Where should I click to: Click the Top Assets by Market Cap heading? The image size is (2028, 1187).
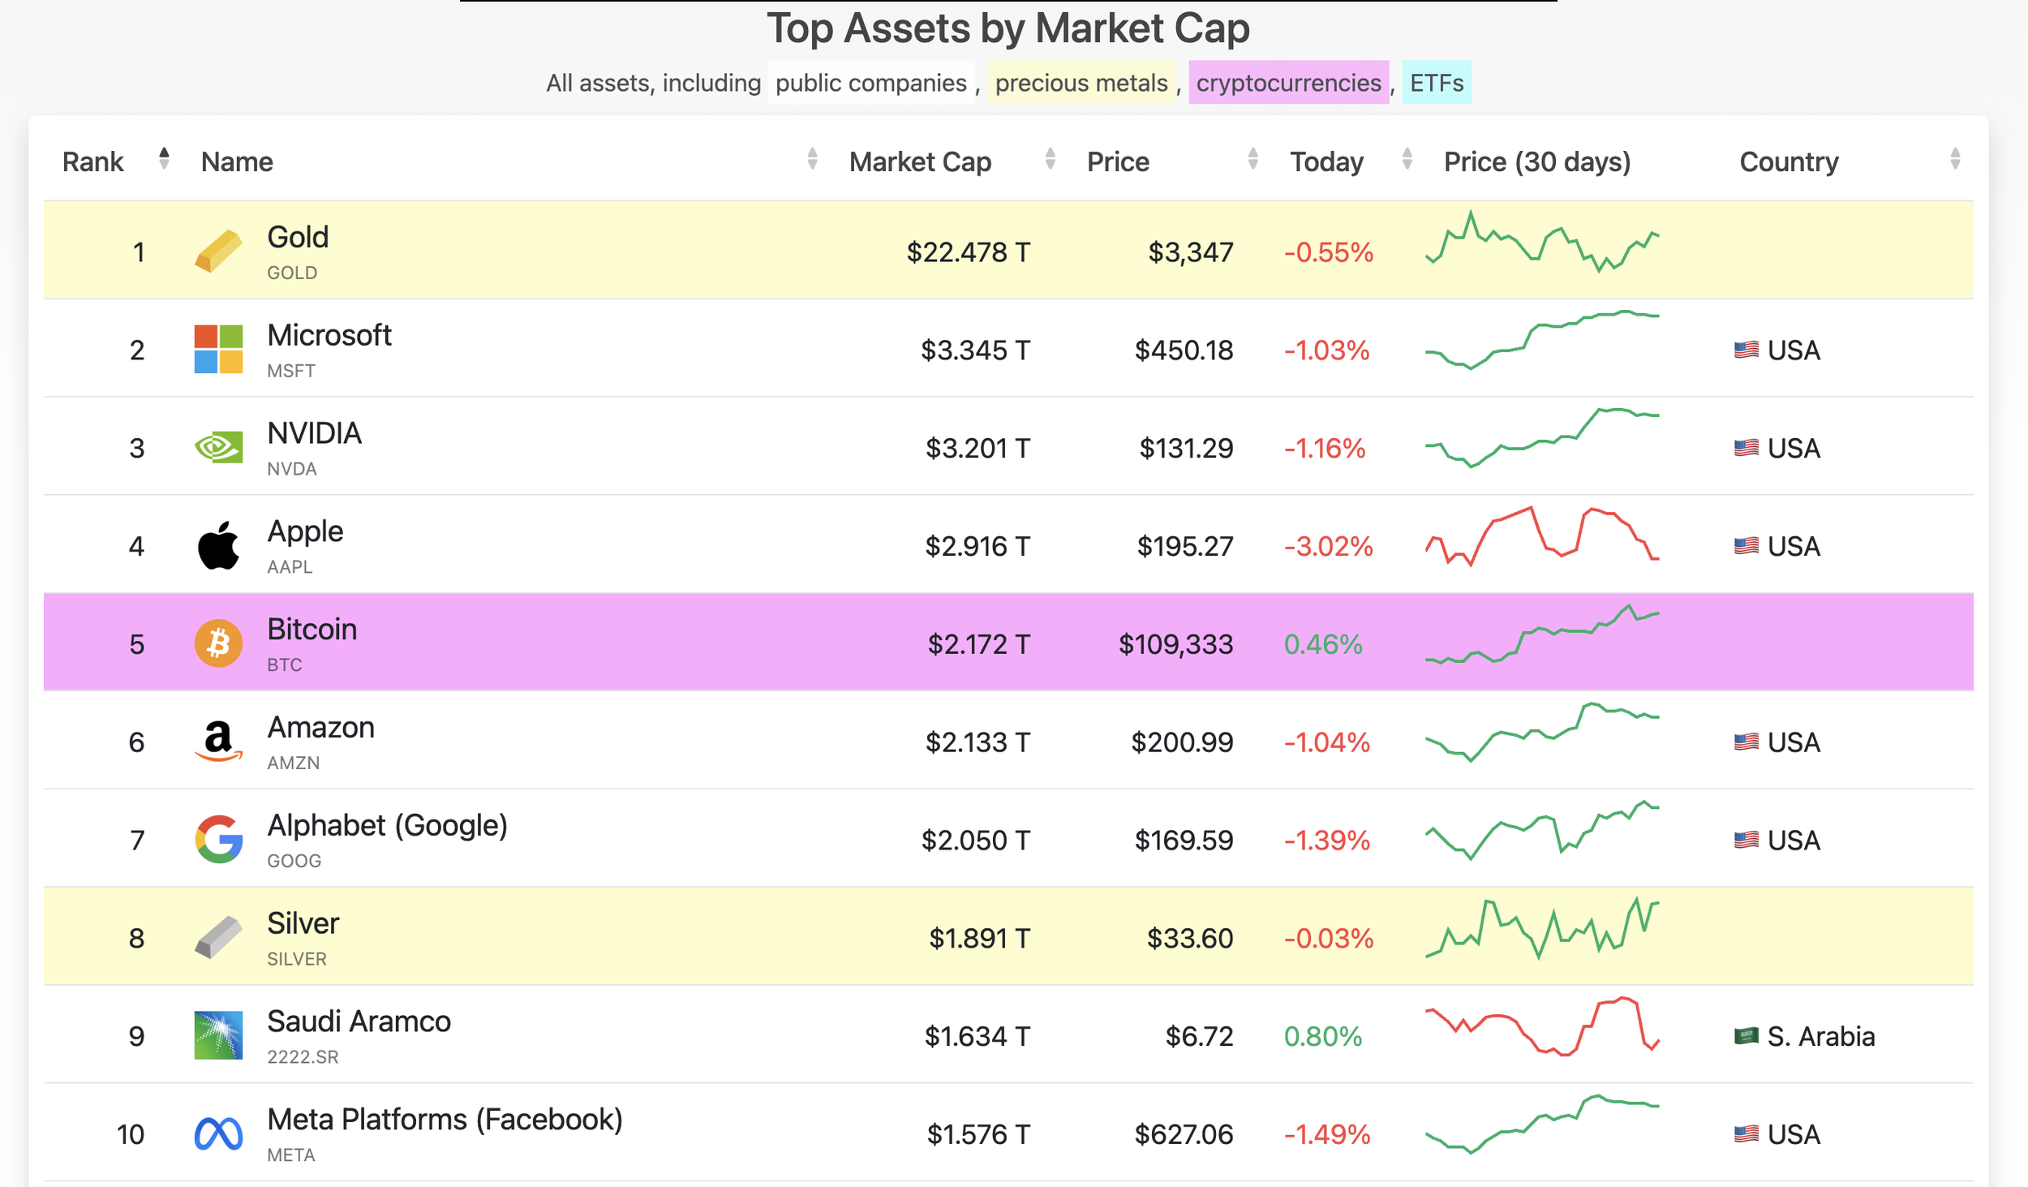click(1008, 28)
